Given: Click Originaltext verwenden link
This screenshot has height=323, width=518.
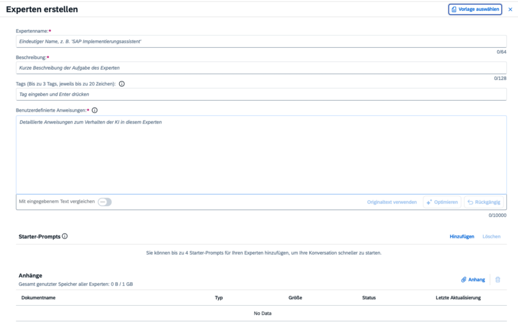Looking at the screenshot, I should [x=392, y=202].
